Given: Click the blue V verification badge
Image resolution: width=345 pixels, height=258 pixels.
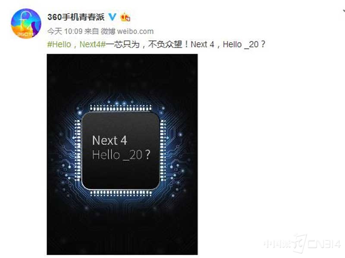Looking at the screenshot, I should click(113, 17).
